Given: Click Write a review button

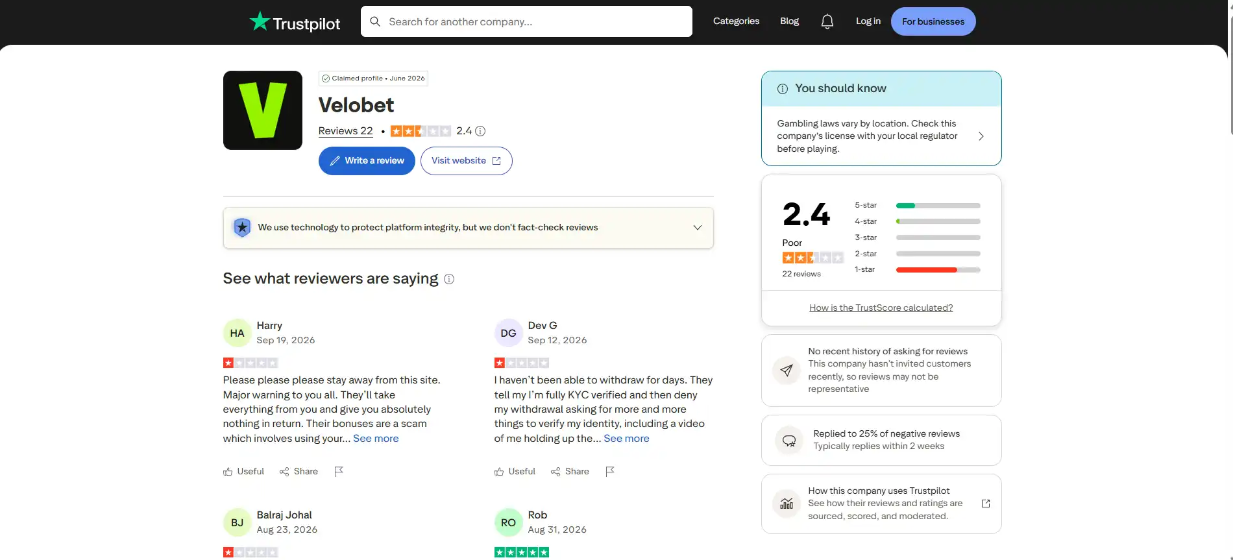Looking at the screenshot, I should [x=367, y=161].
